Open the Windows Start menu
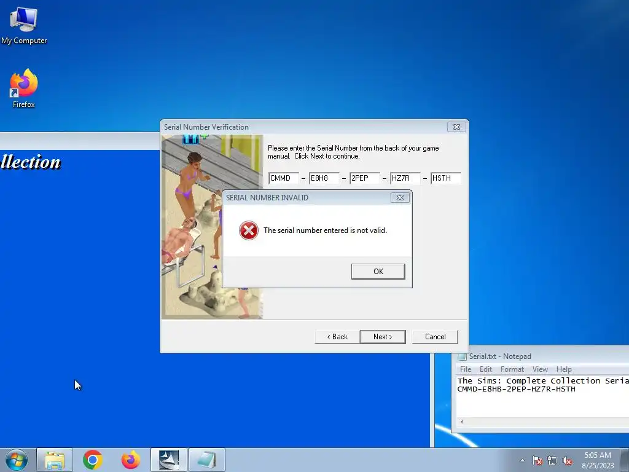Screen dimensions: 629x472 point(17,460)
